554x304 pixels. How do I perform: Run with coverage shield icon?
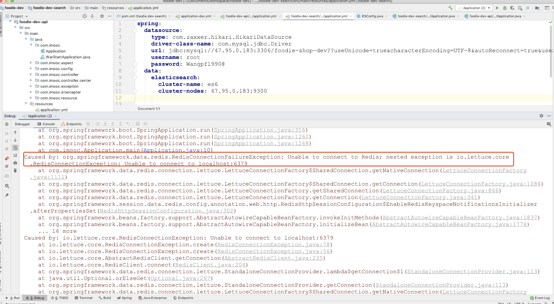[x=512, y=8]
